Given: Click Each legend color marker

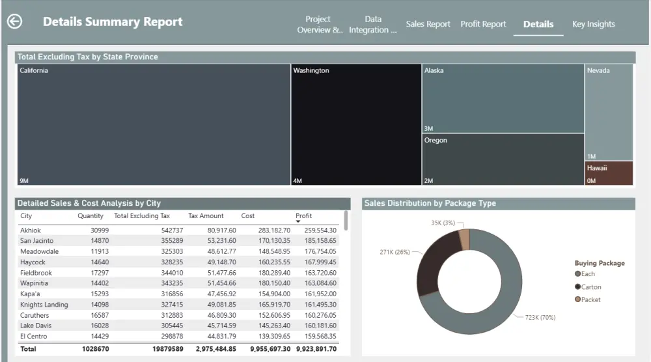Looking at the screenshot, I should click(577, 273).
